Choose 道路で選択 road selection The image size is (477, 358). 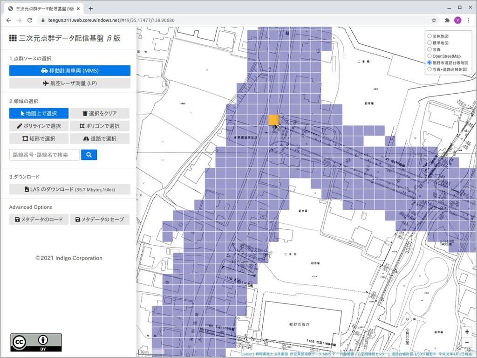(x=100, y=138)
